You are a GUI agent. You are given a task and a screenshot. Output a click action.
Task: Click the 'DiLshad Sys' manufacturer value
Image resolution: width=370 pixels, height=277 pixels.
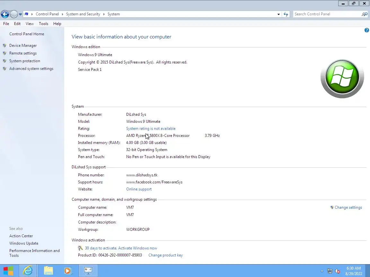[136, 114]
